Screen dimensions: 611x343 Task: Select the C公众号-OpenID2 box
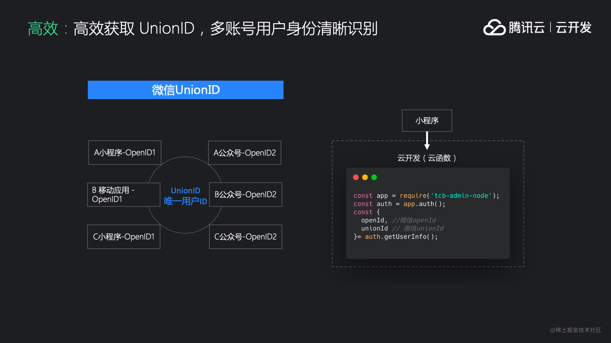coord(246,237)
